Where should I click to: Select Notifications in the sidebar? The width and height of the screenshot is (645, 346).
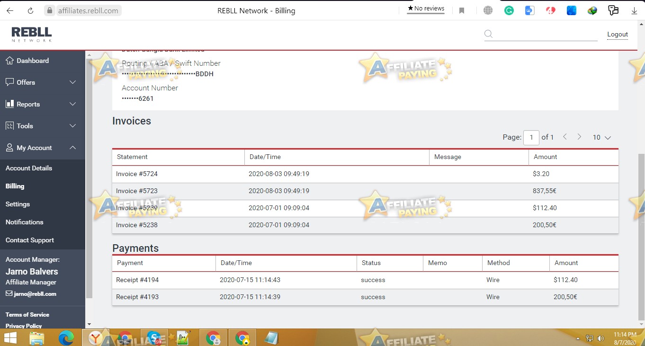tap(25, 222)
